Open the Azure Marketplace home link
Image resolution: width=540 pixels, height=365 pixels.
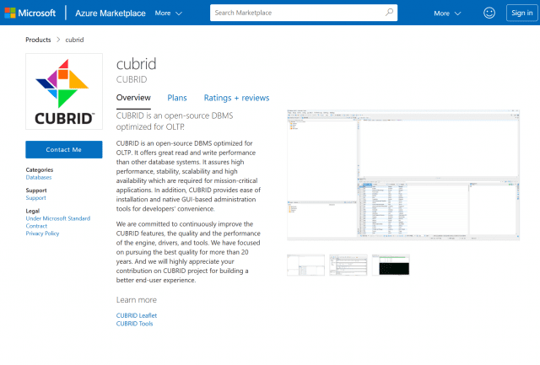(x=112, y=13)
